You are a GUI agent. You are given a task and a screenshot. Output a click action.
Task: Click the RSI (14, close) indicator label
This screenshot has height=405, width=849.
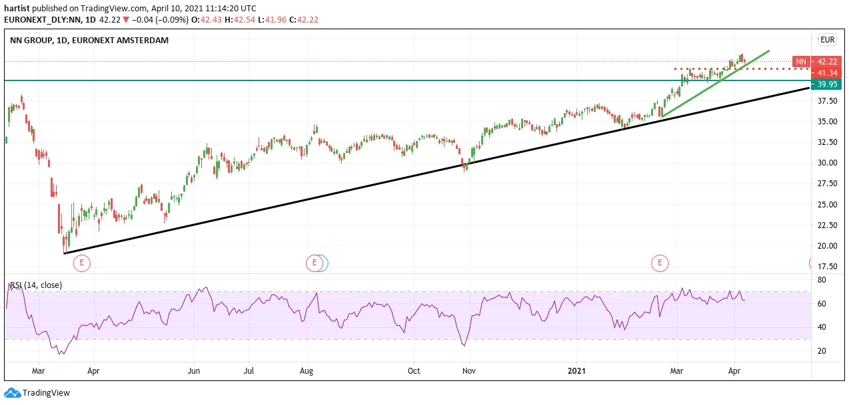36,285
